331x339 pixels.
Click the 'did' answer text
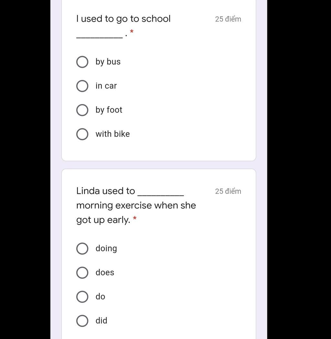[x=101, y=320]
